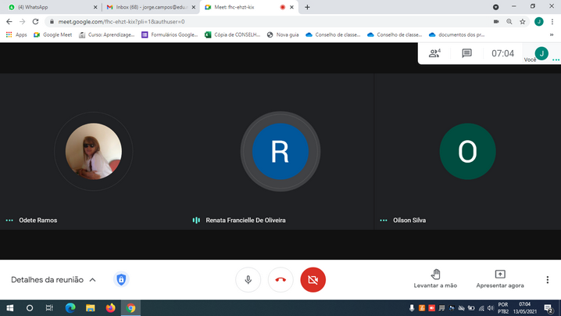561x316 pixels.
Task: Open the Google Meet bookmark
Action: click(52, 34)
